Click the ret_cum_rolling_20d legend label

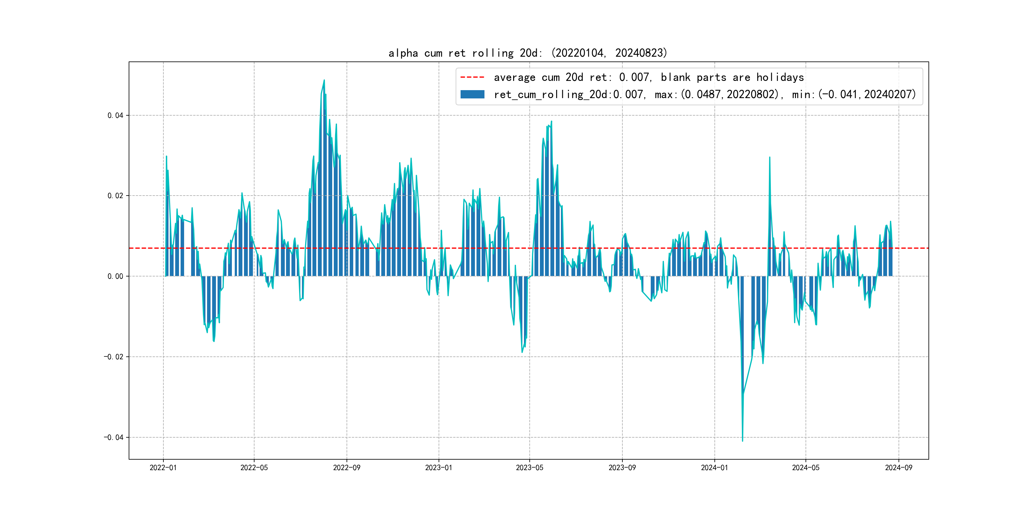tap(704, 95)
